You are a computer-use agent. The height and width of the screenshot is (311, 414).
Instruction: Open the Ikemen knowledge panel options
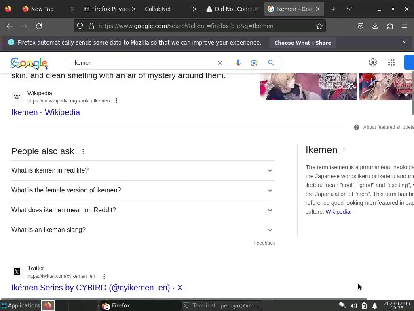coord(344,150)
